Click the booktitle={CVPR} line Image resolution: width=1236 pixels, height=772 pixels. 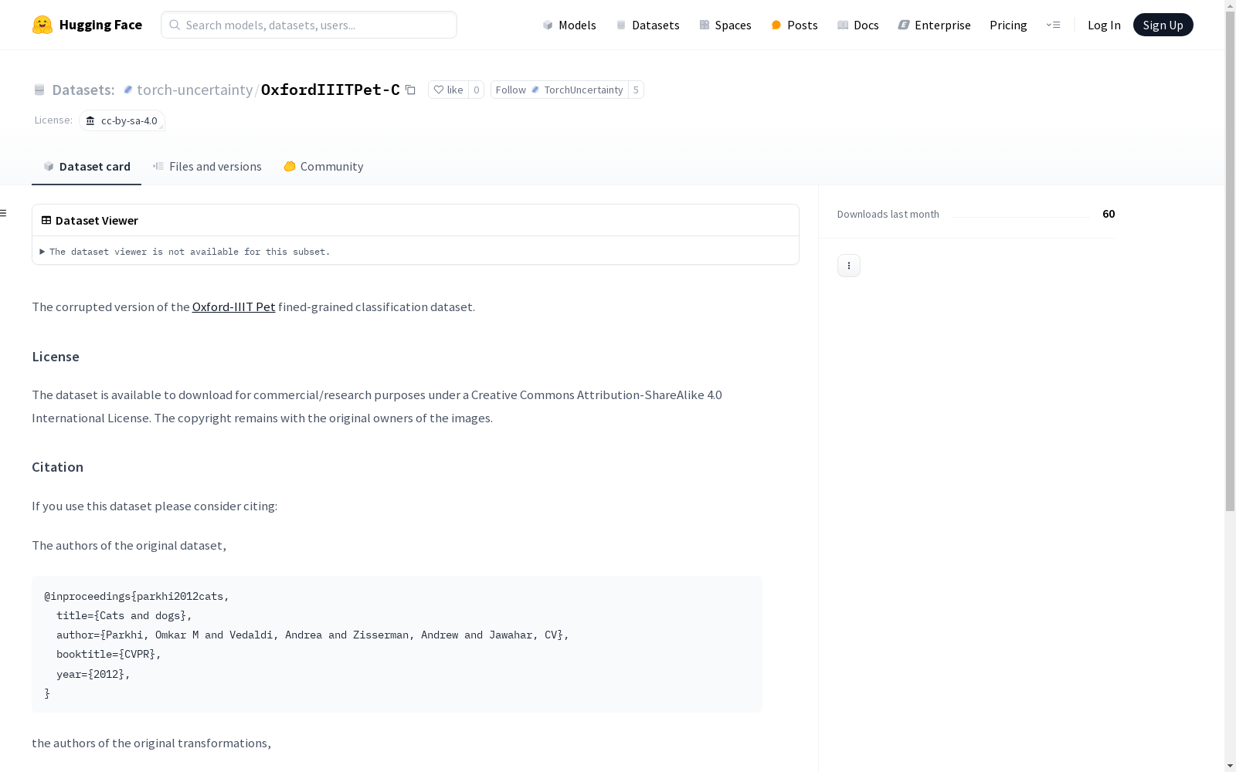click(x=109, y=654)
